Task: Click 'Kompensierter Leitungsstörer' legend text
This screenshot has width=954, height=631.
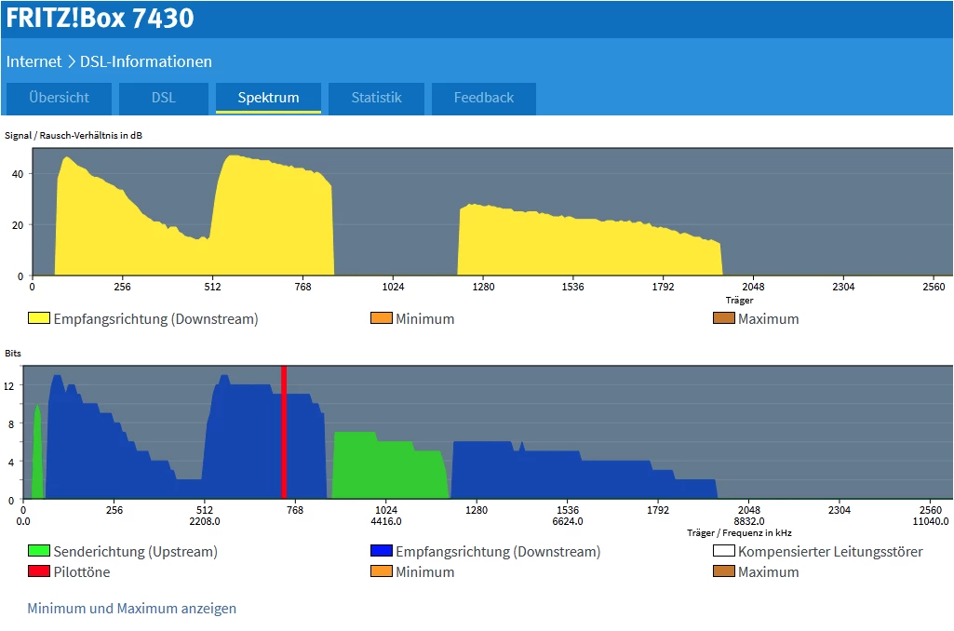Action: [830, 551]
